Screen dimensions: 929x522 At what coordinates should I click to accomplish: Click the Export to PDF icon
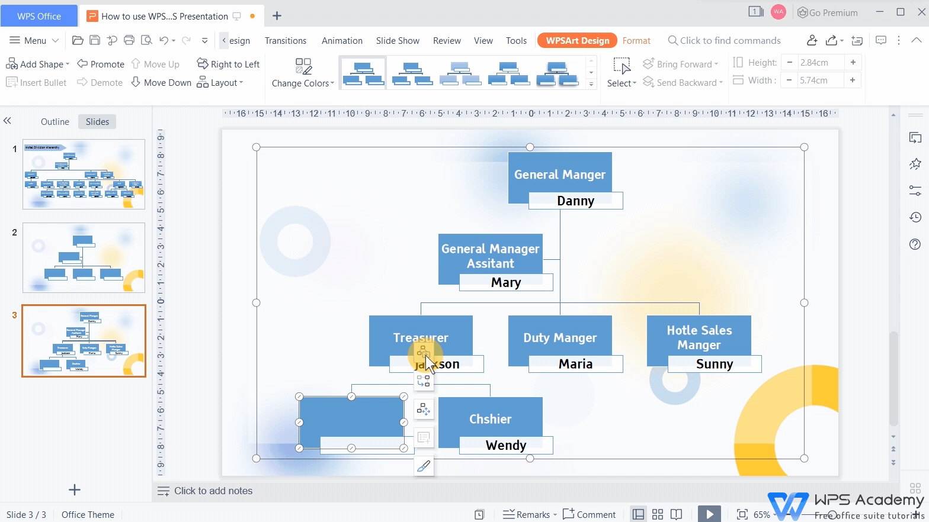[x=112, y=40]
